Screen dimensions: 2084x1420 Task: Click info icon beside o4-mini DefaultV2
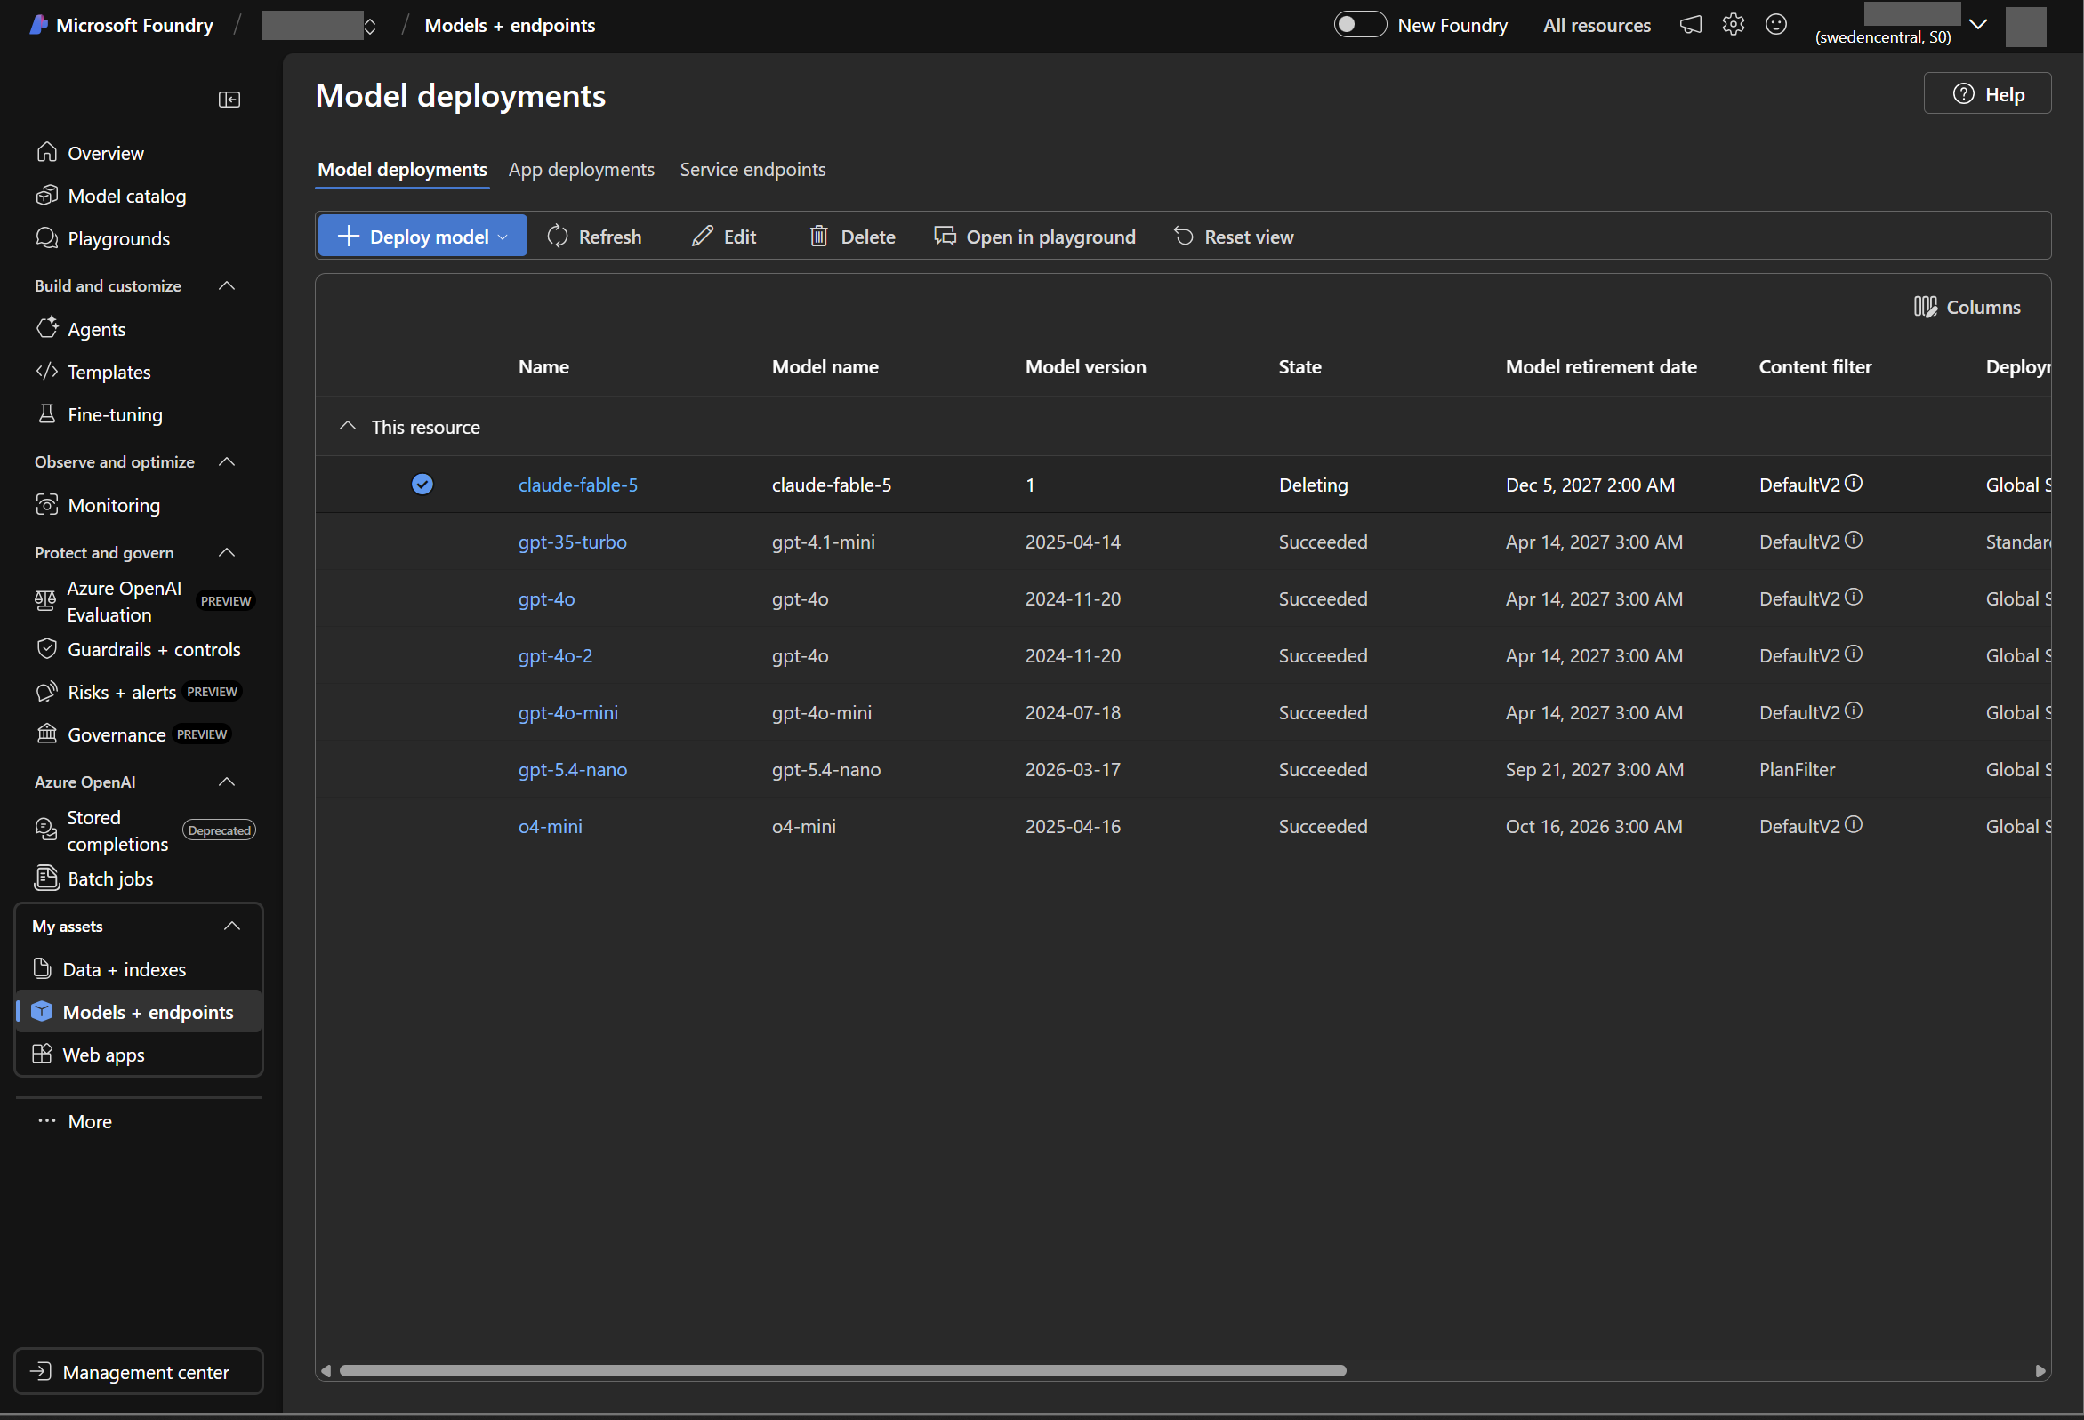[1854, 825]
